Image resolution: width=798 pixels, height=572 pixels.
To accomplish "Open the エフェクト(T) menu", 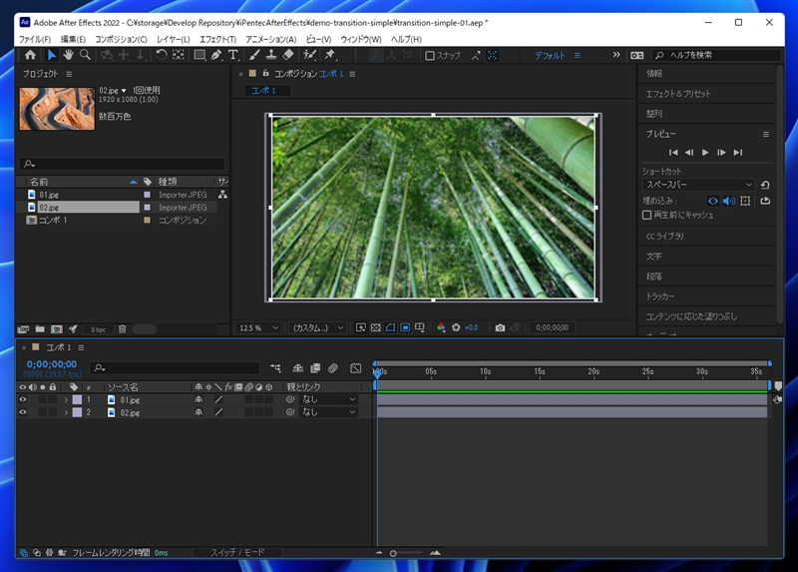I will click(x=217, y=39).
